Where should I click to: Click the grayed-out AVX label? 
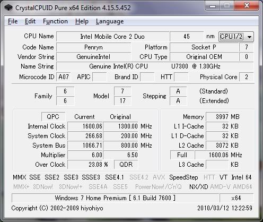159,177
